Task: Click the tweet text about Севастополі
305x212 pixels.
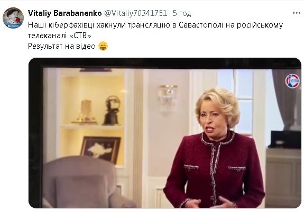Action: [155, 30]
